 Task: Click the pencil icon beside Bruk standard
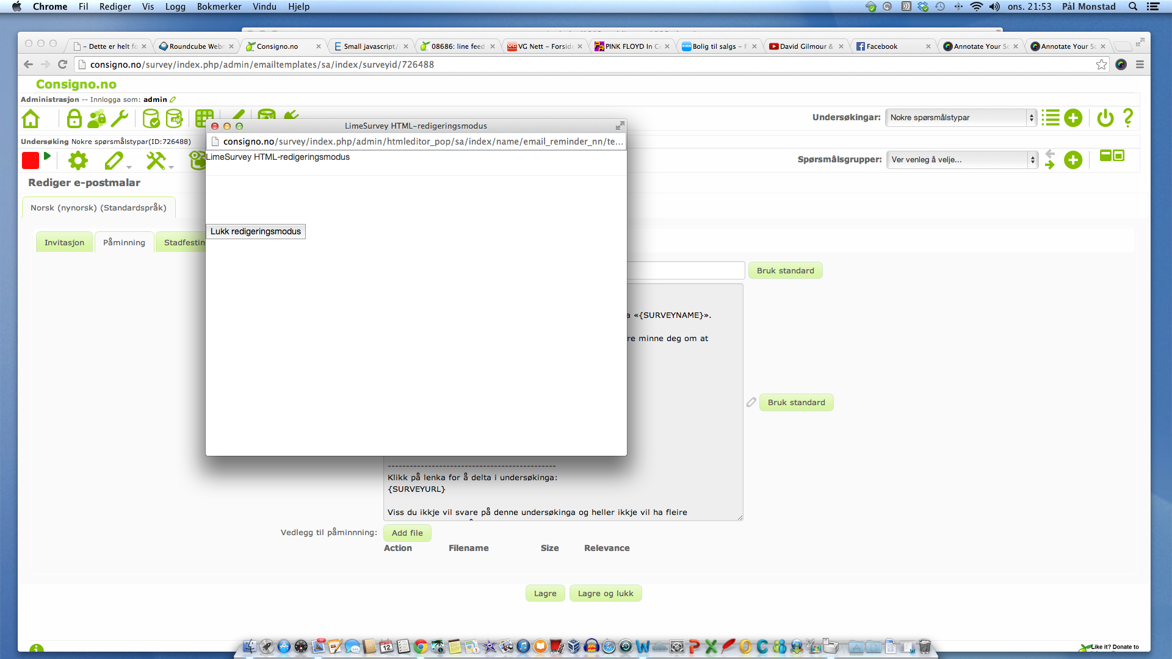tap(751, 403)
